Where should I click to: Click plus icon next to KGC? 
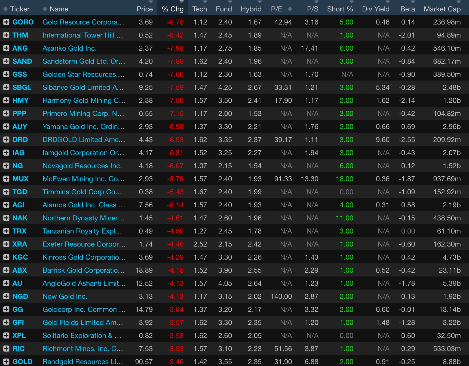click(x=6, y=257)
